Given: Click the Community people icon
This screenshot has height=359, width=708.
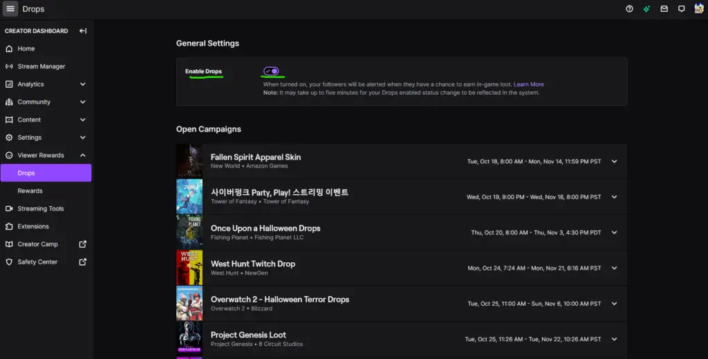Looking at the screenshot, I should (9, 102).
